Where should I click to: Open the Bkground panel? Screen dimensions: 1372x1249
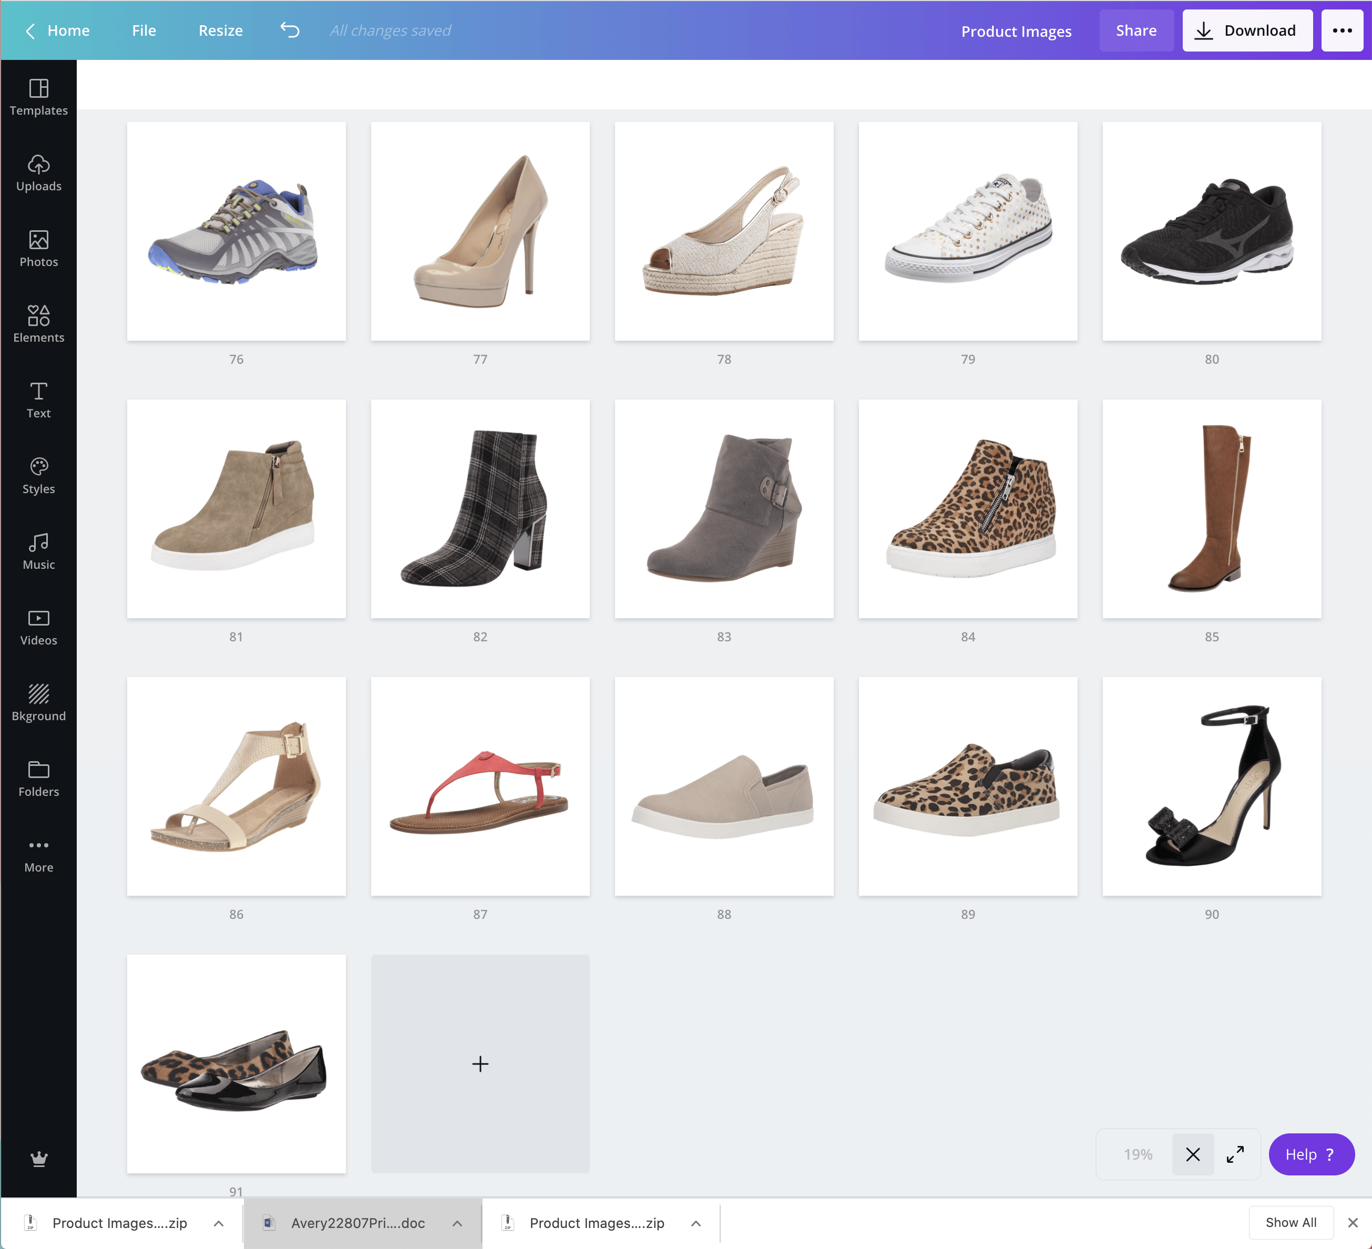[39, 702]
